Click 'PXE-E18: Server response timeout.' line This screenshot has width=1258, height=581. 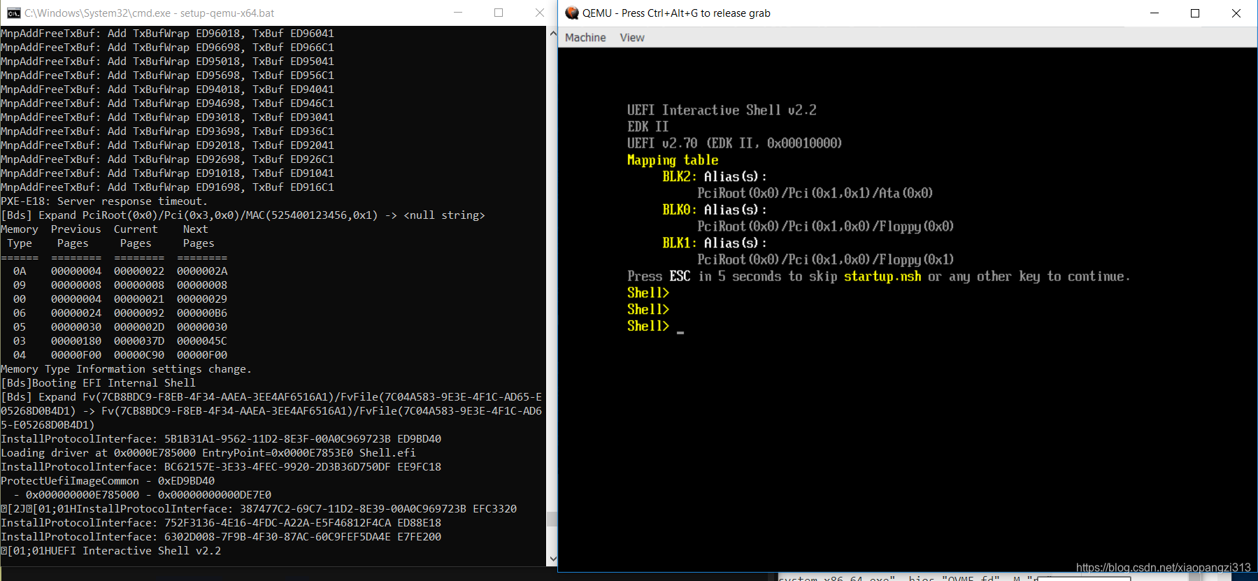pyautogui.click(x=103, y=201)
